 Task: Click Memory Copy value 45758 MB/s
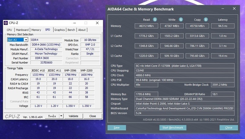pyautogui.click(x=197, y=26)
